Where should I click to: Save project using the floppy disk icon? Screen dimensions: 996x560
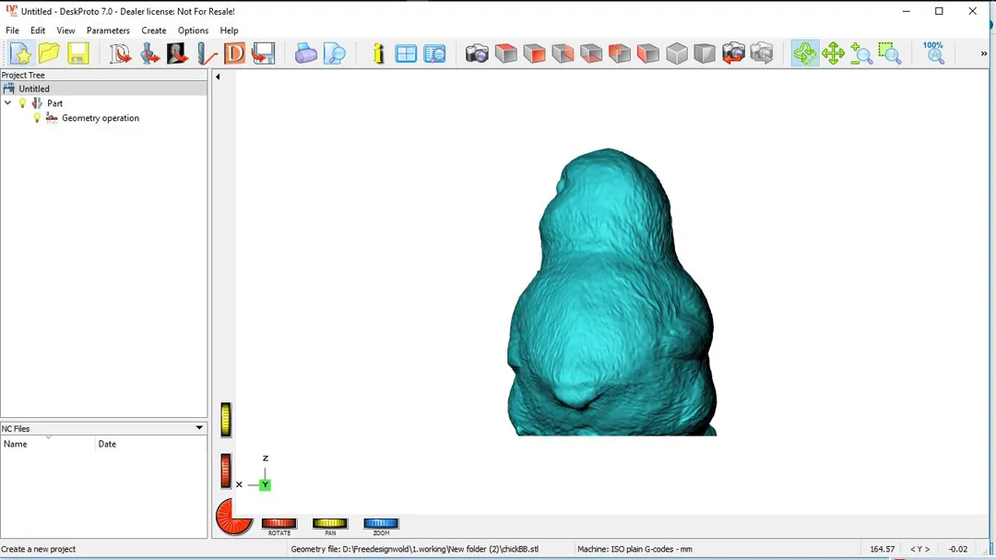[77, 54]
